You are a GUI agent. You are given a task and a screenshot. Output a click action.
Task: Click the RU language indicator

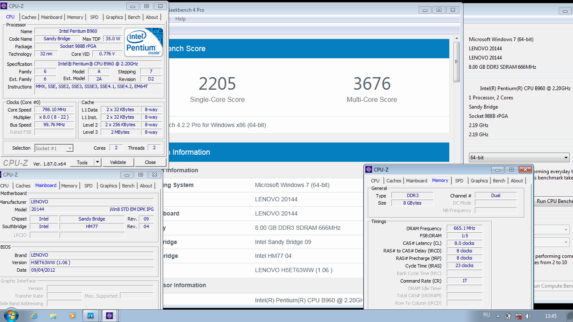pyautogui.click(x=487, y=315)
